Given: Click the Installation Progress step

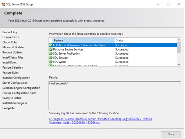Looking at the screenshot, I should 15,103.
